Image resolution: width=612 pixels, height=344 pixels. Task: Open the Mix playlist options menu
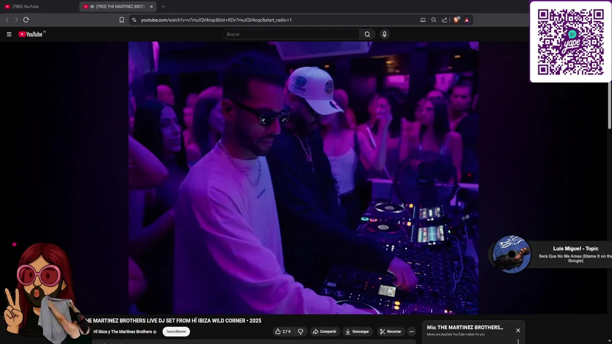(518, 341)
